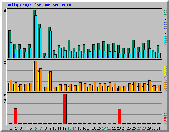The height and width of the screenshot is (132, 169).
Task: Click the day '12' label on x-axis
Action: (64, 128)
